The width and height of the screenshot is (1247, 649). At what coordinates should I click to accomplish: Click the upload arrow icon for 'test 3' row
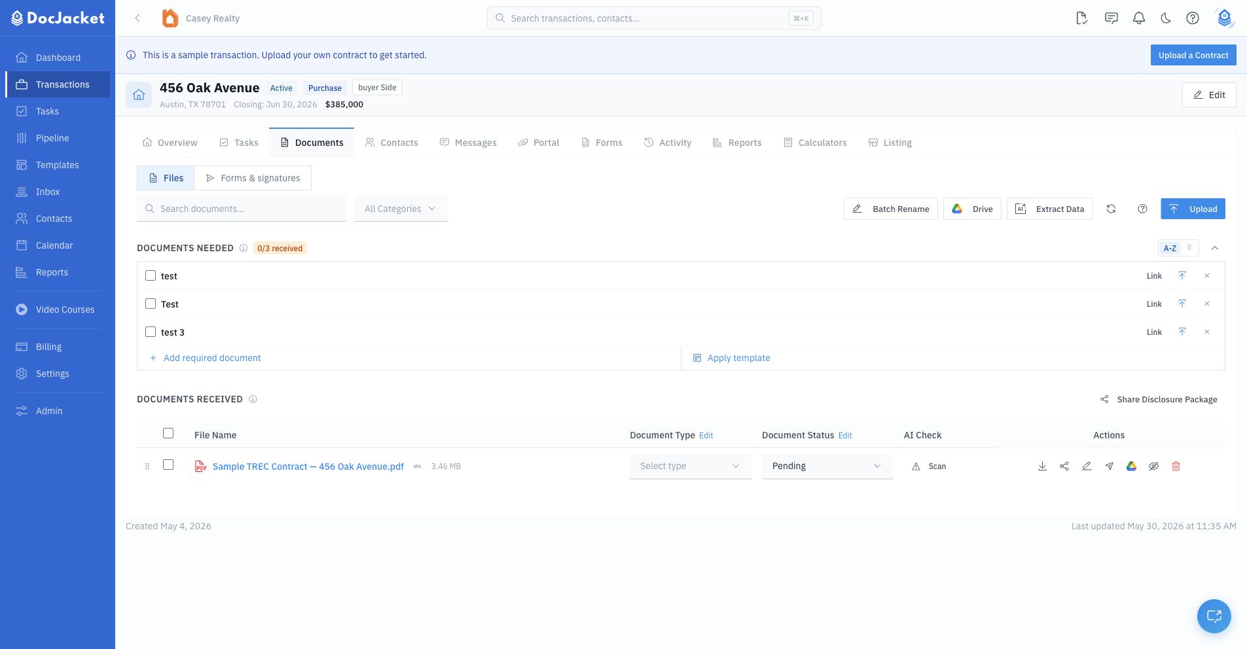[1182, 332]
